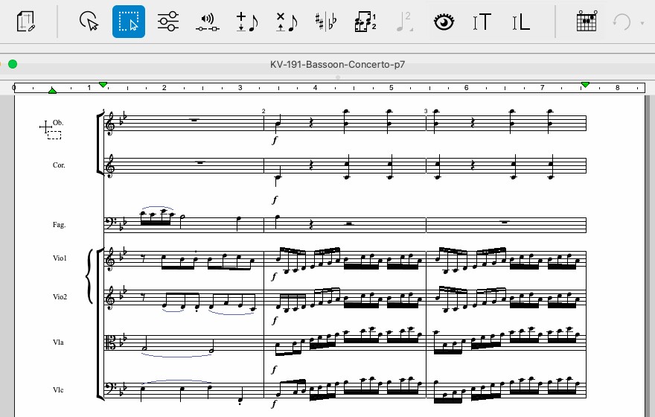
Task: Click measure number 2 above oboe staff
Action: (263, 111)
